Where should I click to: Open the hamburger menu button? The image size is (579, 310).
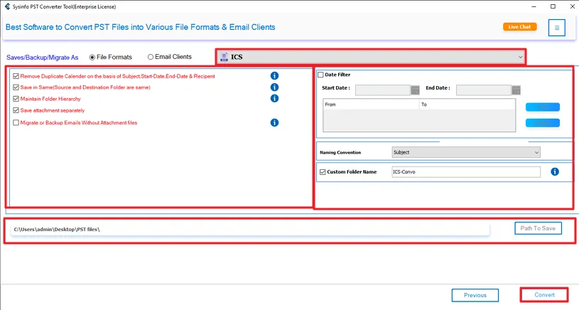pos(557,28)
